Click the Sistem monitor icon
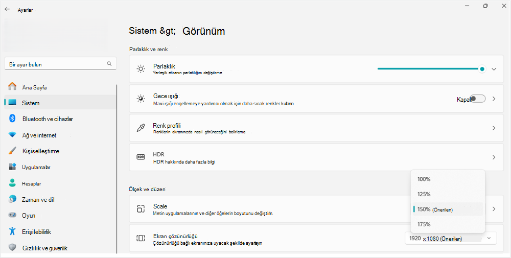The height and width of the screenshot is (258, 511). pos(12,103)
